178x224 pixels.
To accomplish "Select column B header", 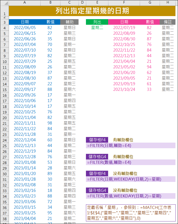I will click(50, 3).
